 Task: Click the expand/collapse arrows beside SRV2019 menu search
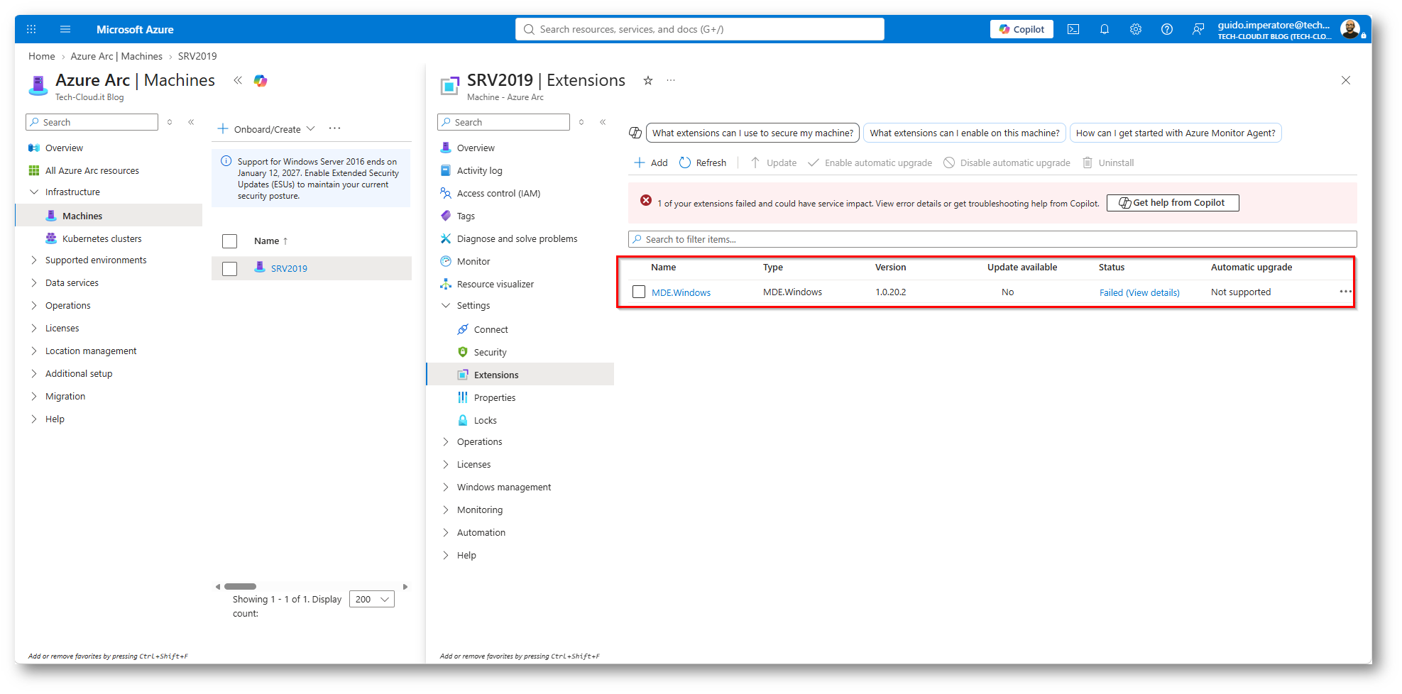click(581, 122)
